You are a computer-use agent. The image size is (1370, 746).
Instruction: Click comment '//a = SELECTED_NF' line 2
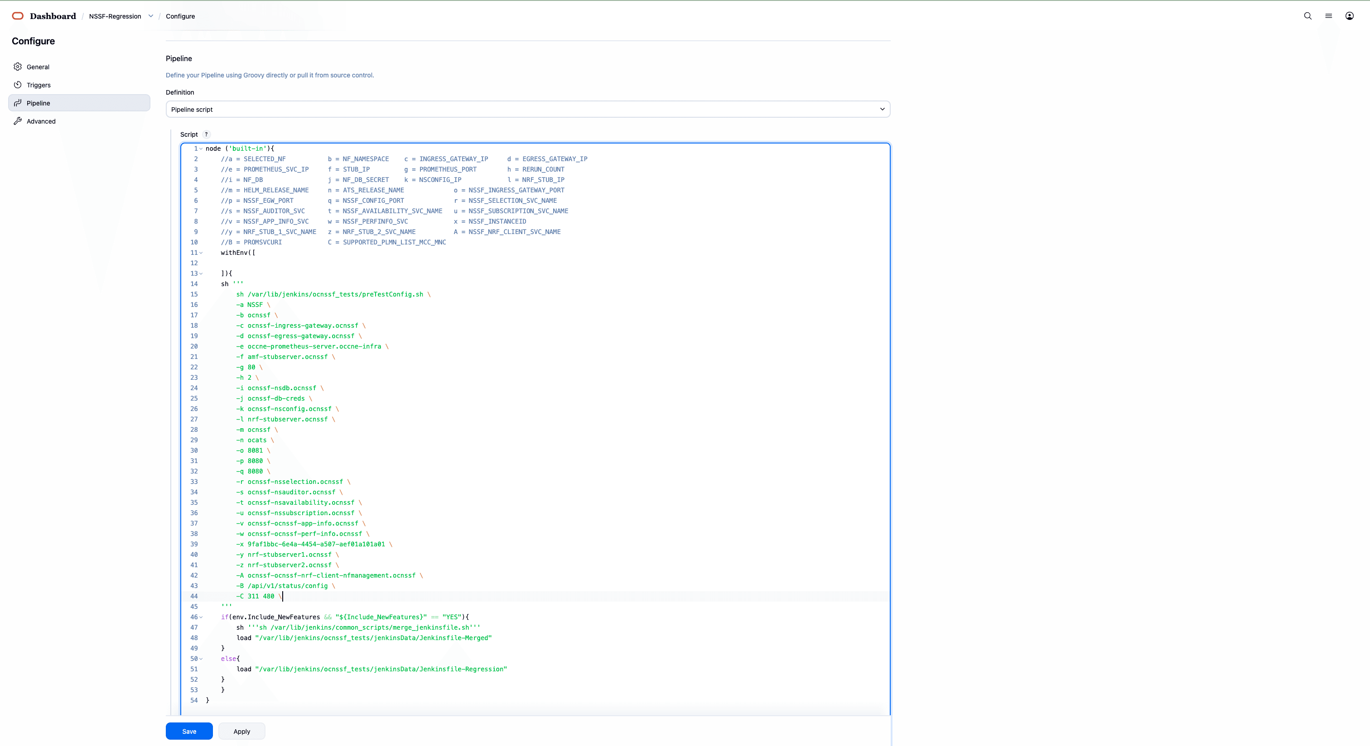tap(253, 159)
